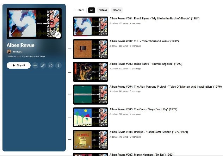Click the drag handle beside video #003 Radio Tarifa
223x156 pixels.
pos(70,72)
